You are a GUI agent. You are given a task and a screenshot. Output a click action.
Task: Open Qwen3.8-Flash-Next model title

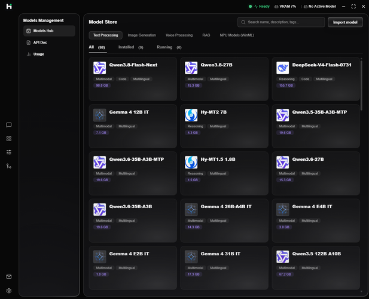[133, 65]
